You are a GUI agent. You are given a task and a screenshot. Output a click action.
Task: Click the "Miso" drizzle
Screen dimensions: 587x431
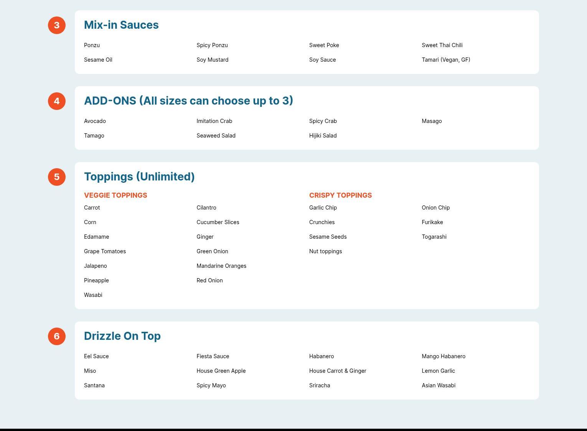coord(90,371)
